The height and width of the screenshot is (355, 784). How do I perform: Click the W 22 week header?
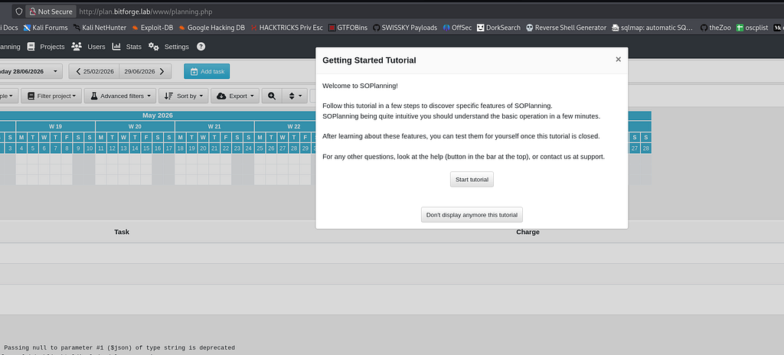click(294, 126)
